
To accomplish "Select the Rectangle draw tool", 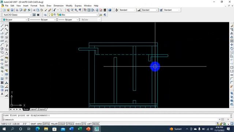I will (2, 41).
